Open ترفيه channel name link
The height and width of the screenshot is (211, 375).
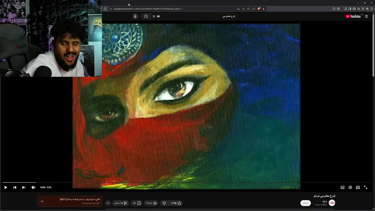pos(325,201)
